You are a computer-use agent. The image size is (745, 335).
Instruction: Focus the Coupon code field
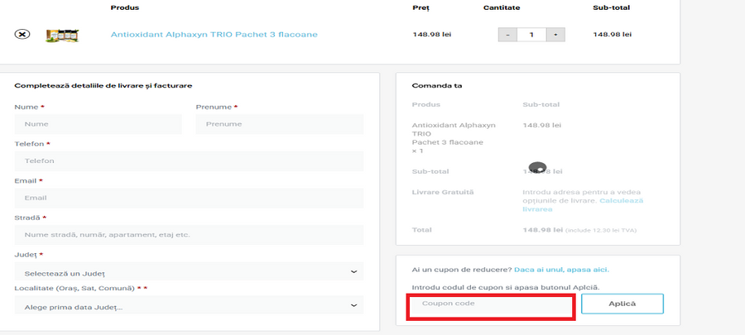pos(490,304)
